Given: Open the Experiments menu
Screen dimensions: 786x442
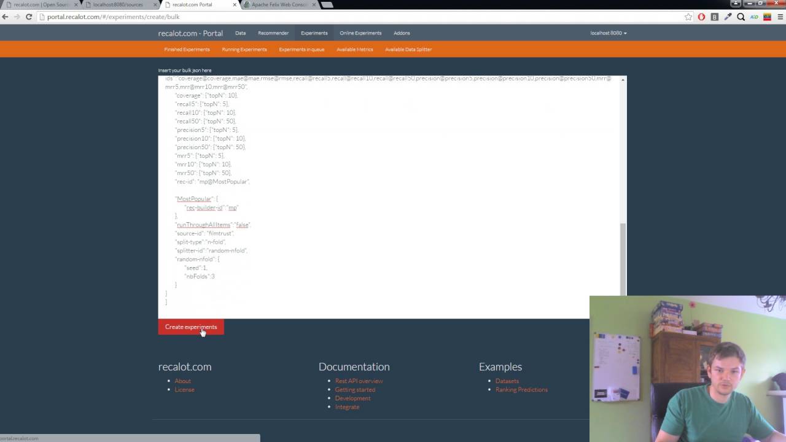Looking at the screenshot, I should (314, 33).
